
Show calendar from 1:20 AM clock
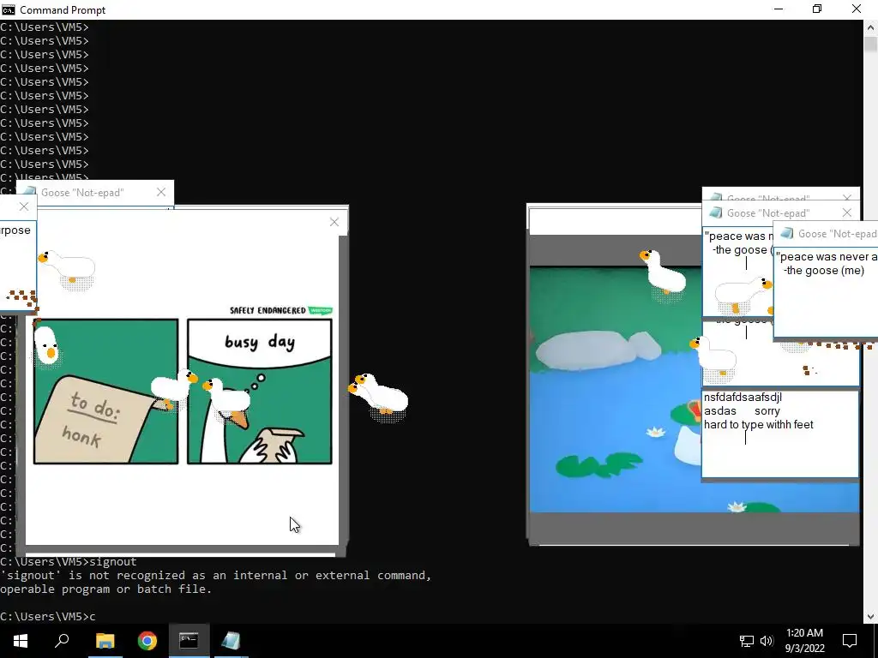coord(804,640)
